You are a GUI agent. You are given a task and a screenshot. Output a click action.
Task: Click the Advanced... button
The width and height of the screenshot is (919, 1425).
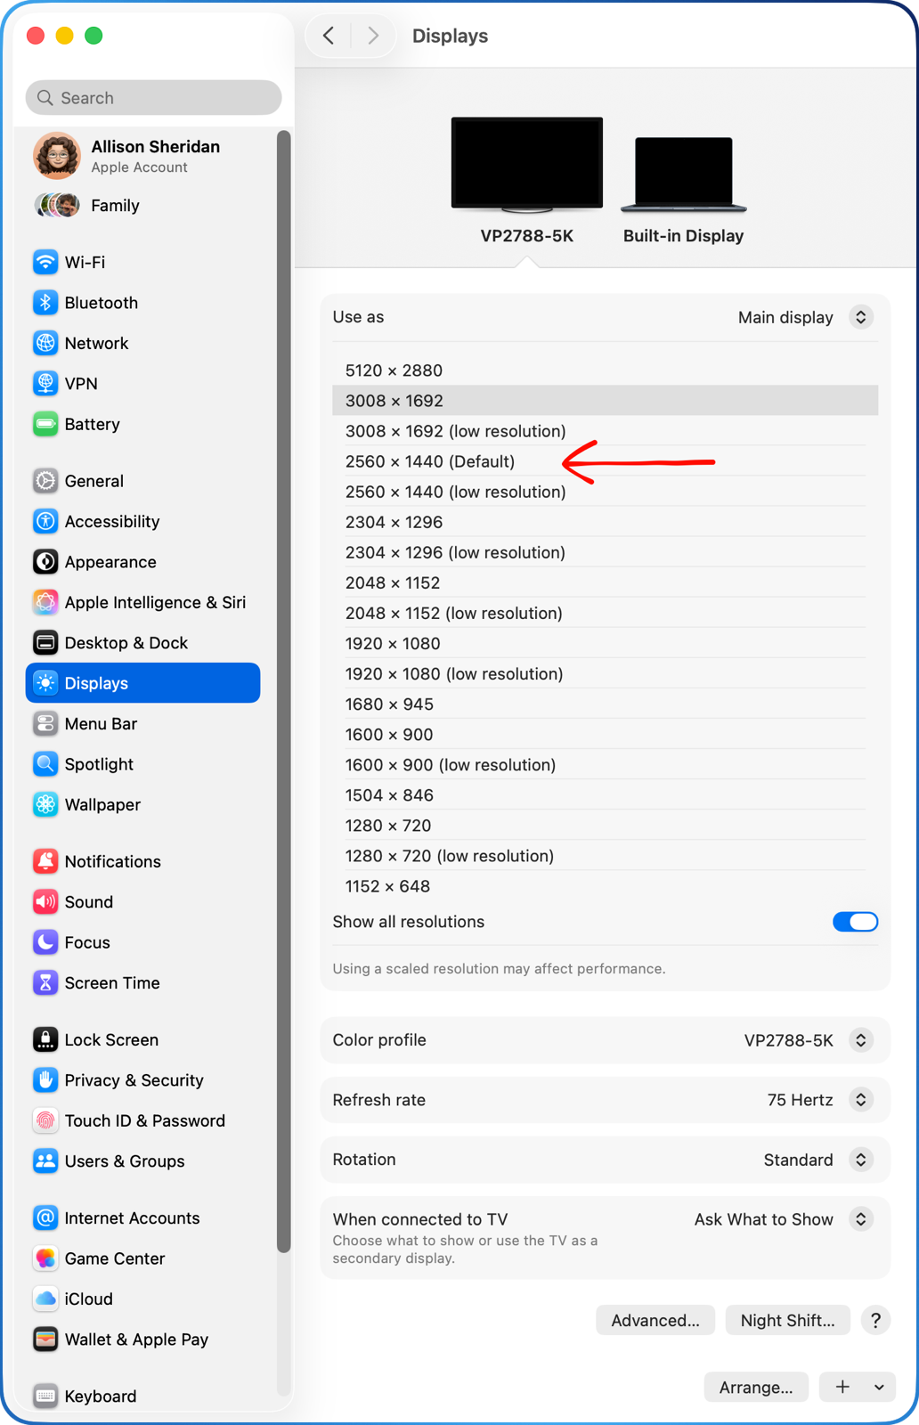coord(655,1321)
